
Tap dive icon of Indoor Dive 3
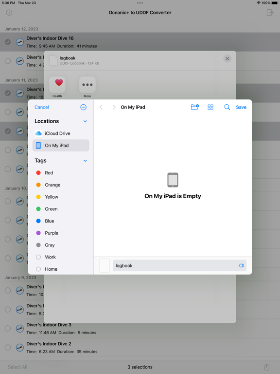[x=20, y=328]
